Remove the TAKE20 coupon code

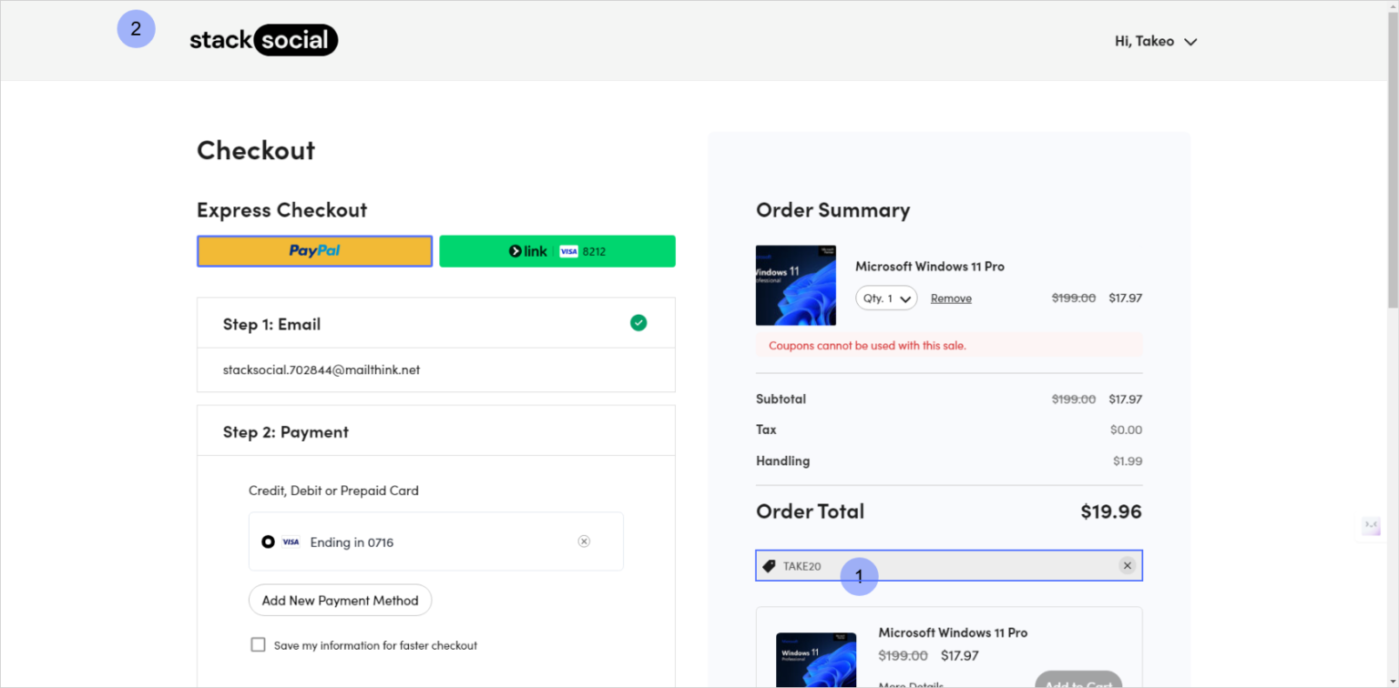(1128, 565)
